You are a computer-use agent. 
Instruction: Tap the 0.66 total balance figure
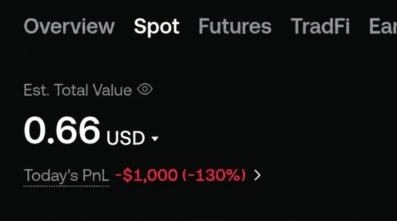pyautogui.click(x=62, y=130)
